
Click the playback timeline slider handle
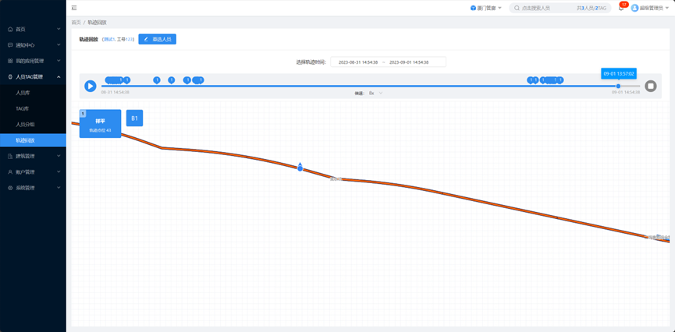(618, 86)
